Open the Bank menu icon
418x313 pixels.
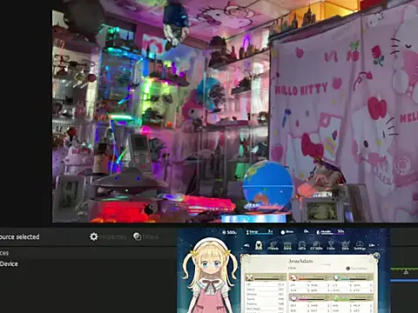(x=287, y=245)
